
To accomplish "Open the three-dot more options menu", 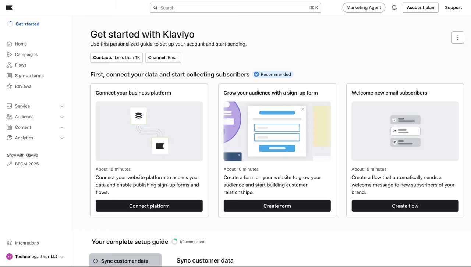I will coord(458,38).
